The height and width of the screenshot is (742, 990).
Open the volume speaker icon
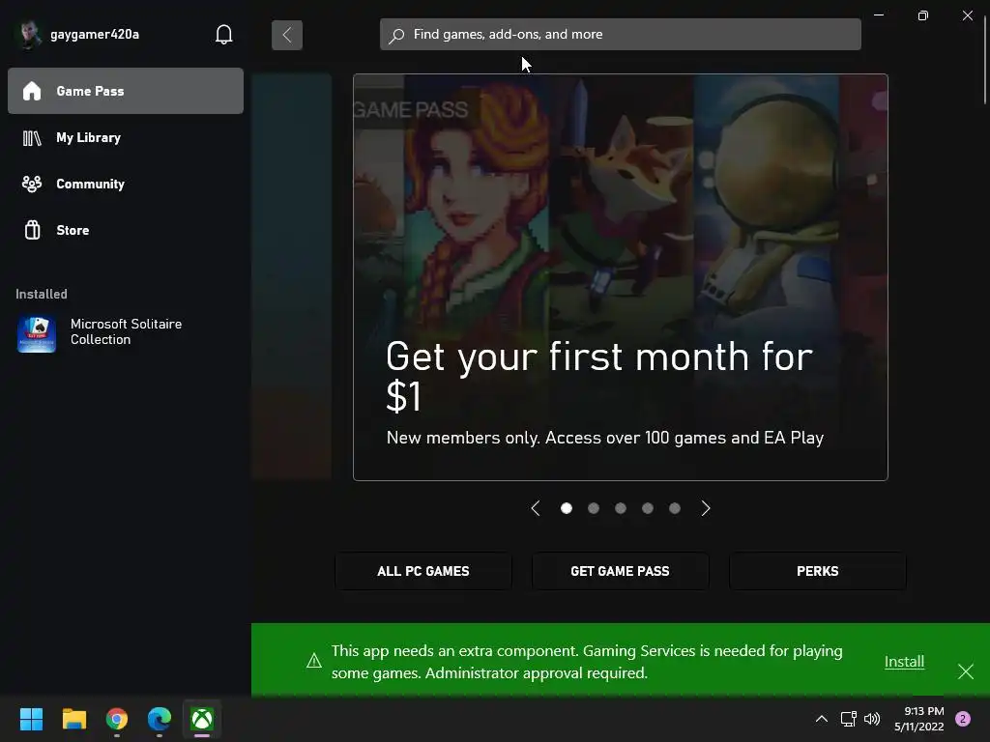(x=872, y=719)
